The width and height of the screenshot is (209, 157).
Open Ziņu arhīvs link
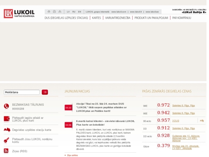pos(72,155)
